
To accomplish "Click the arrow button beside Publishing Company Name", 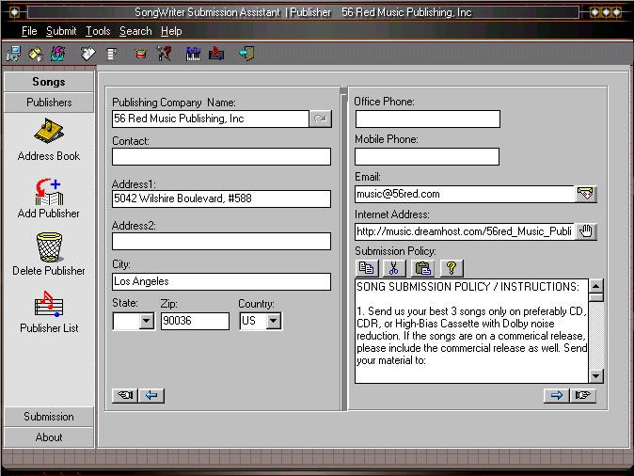I will point(321,119).
